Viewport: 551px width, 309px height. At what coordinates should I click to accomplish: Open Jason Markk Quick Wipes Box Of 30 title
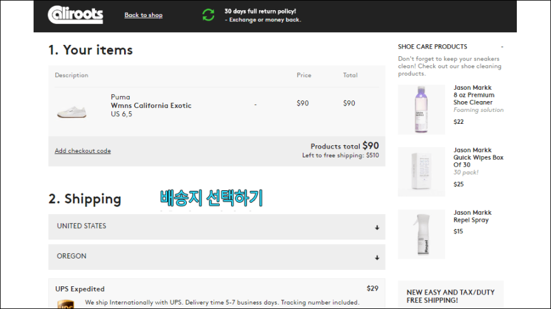click(478, 157)
